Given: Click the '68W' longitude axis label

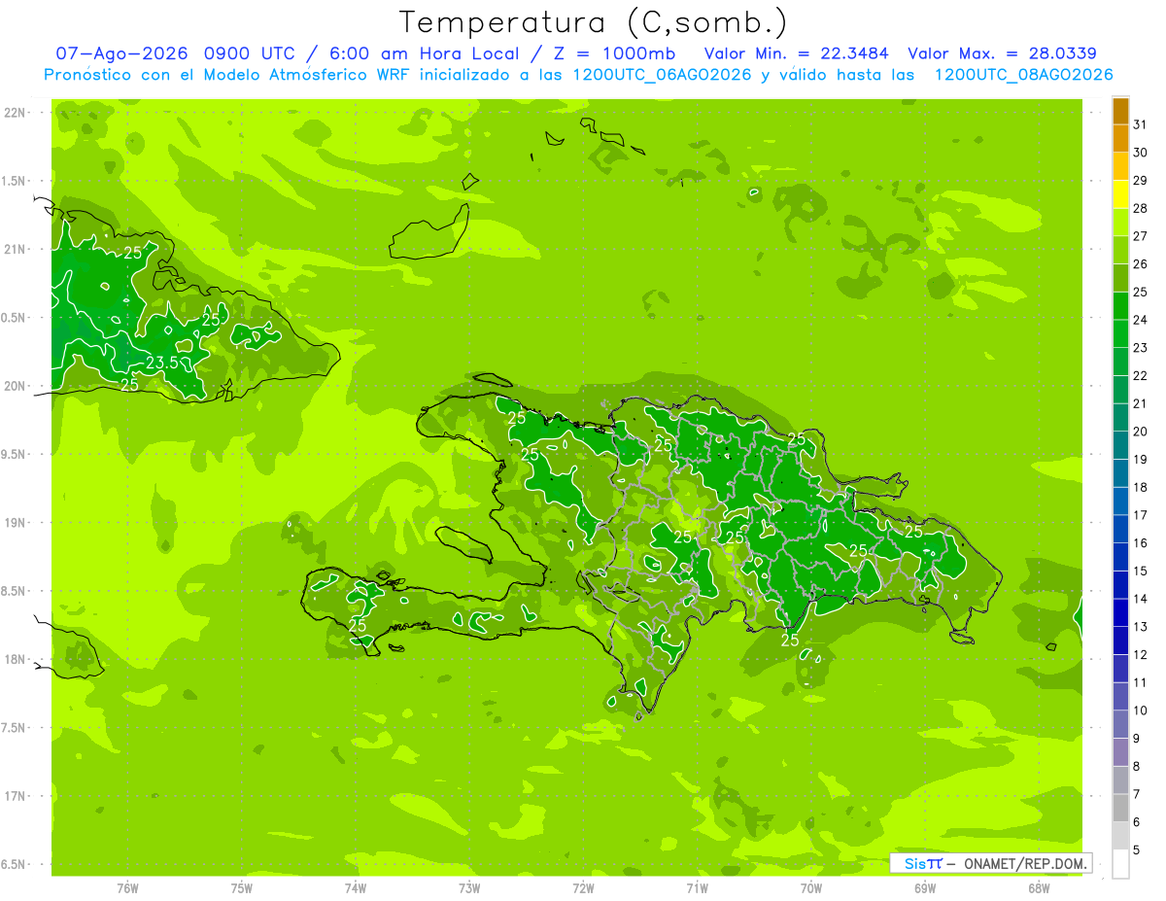Looking at the screenshot, I should tap(1039, 888).
